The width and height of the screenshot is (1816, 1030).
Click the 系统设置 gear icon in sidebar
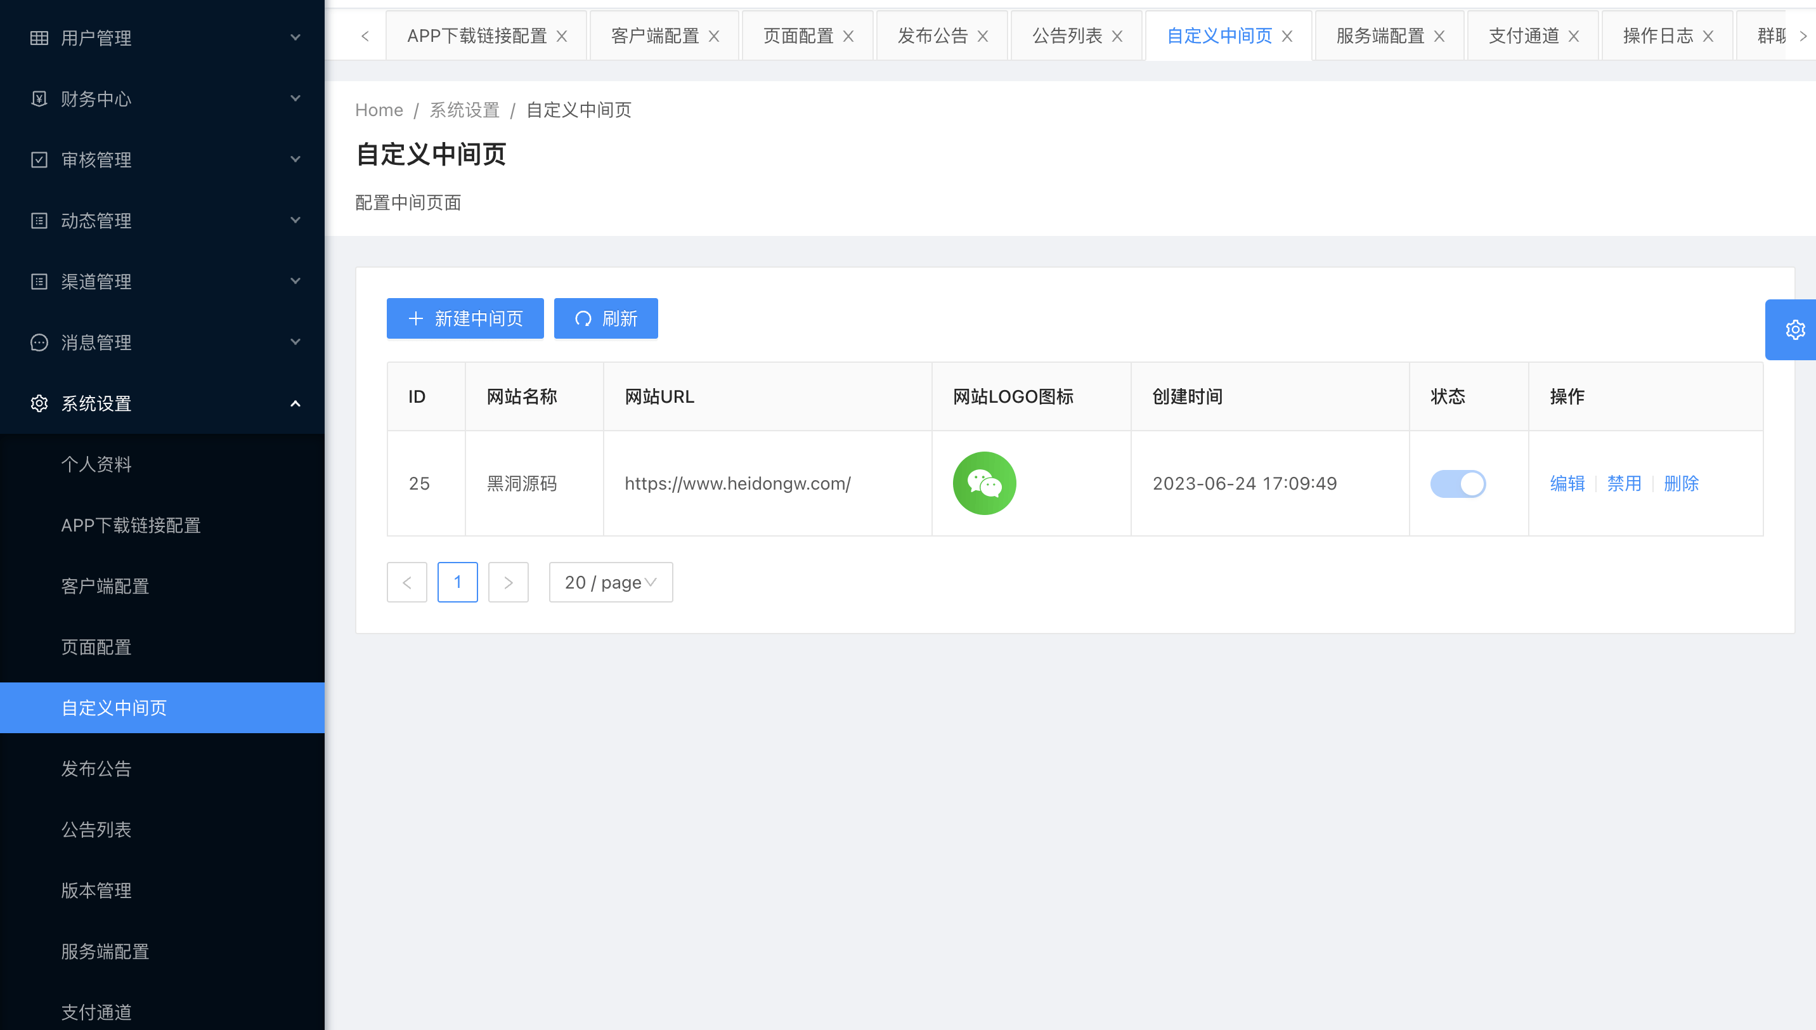(39, 403)
